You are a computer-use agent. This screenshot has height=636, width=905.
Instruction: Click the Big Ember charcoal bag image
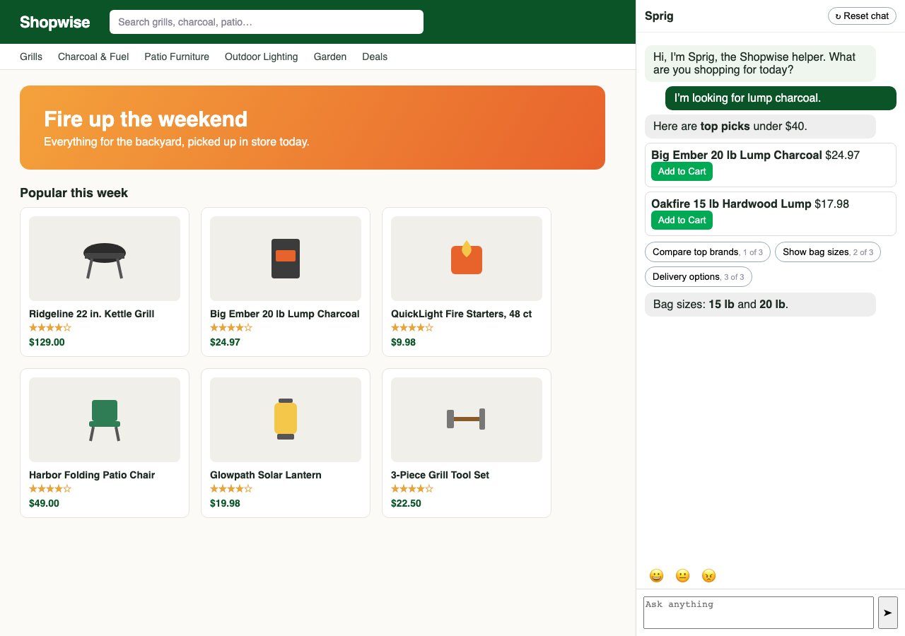point(286,259)
